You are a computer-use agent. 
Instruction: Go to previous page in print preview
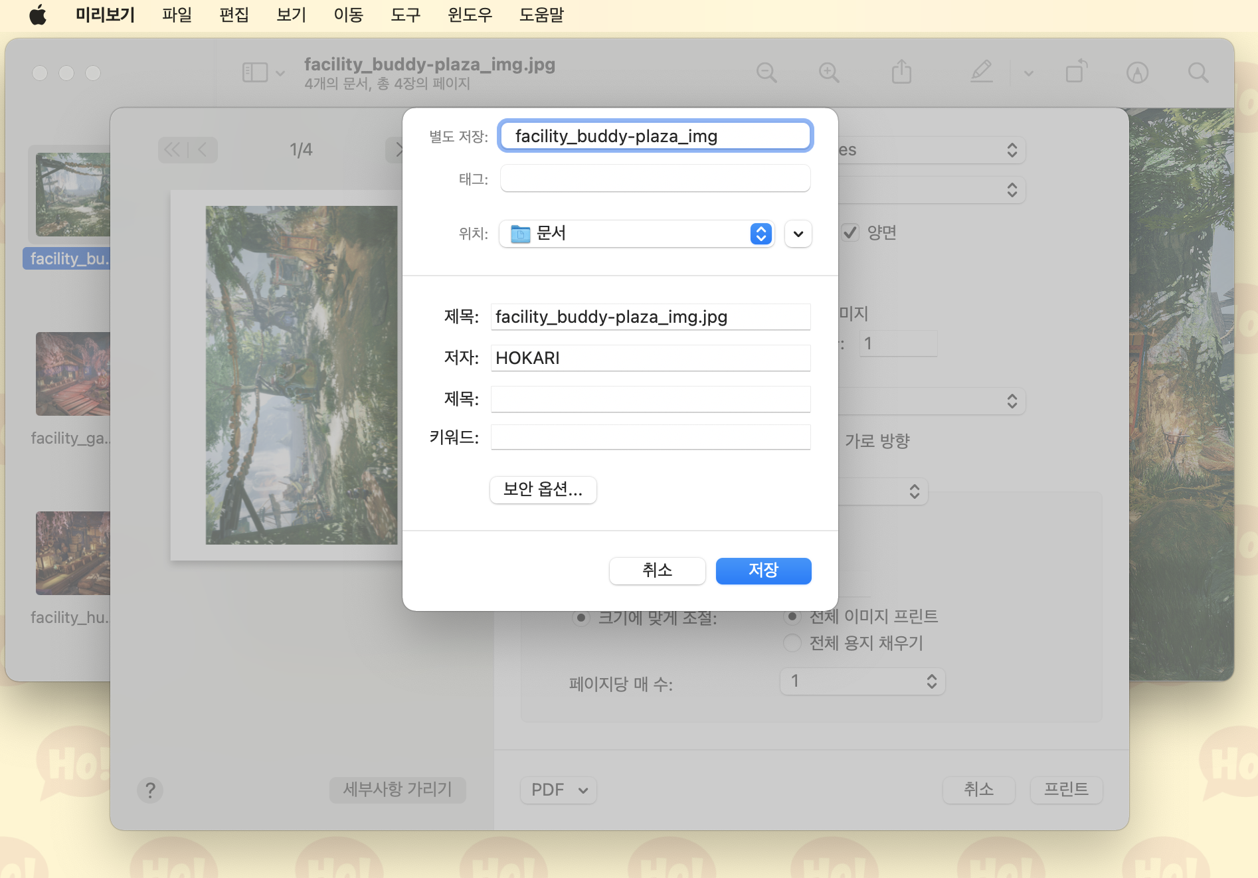coord(203,150)
